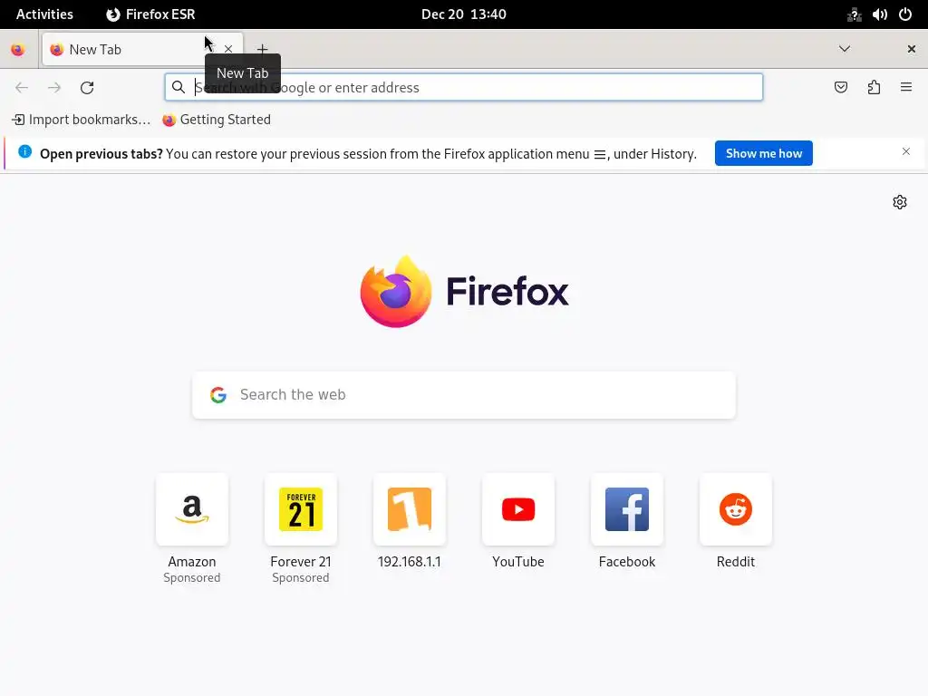Screen dimensions: 928x696
Task: Click the Open previous tabs? notification text
Action: coord(101,154)
